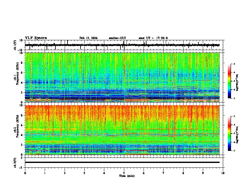Click the ch.2 spectrogram color scale bar
Screen dimensions: 251x194
click(x=229, y=133)
